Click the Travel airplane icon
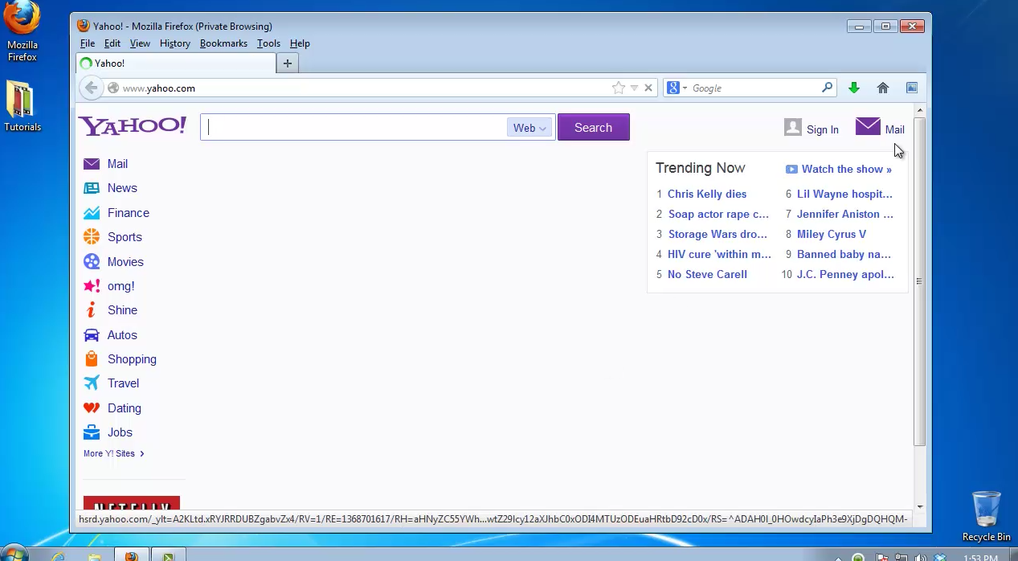Image resolution: width=1018 pixels, height=561 pixels. [92, 383]
